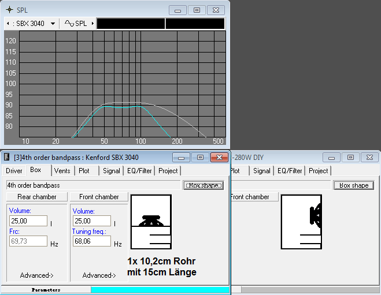Open EQ/Filter tab in the Kenford window
Screen dimensions: 381x295
coord(139,171)
